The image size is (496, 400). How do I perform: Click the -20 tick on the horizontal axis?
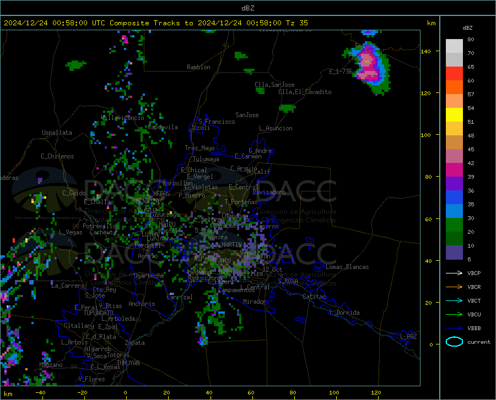pos(82,392)
